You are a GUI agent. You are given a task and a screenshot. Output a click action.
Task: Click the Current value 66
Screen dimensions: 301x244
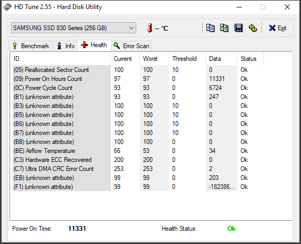(x=117, y=151)
